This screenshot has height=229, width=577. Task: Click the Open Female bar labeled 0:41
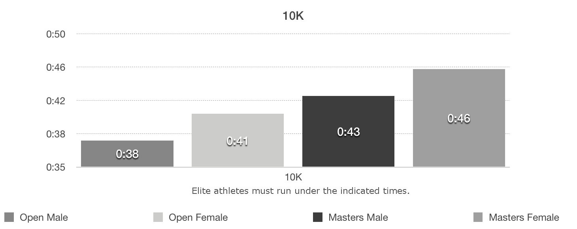click(238, 140)
